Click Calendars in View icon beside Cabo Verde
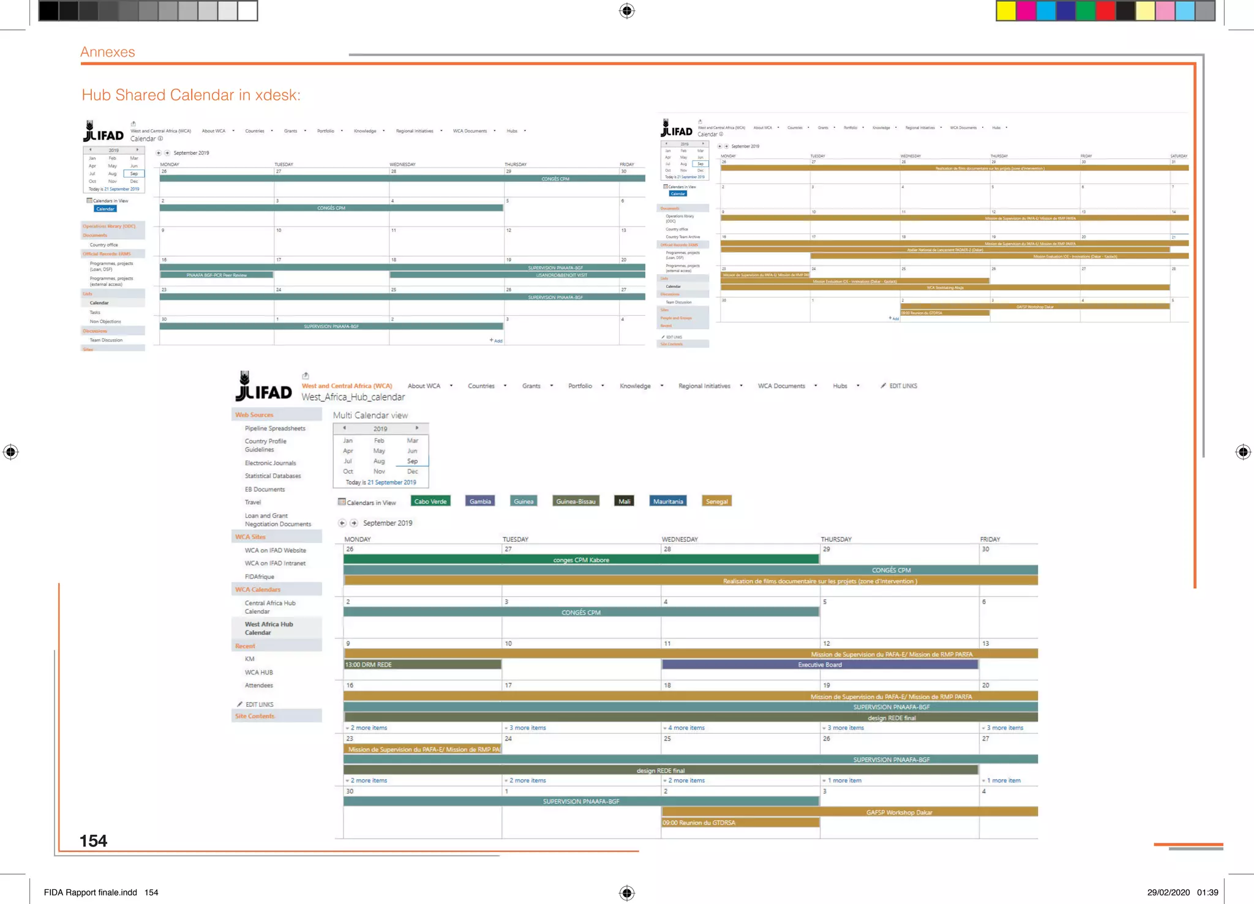This screenshot has height=904, width=1254. 342,502
